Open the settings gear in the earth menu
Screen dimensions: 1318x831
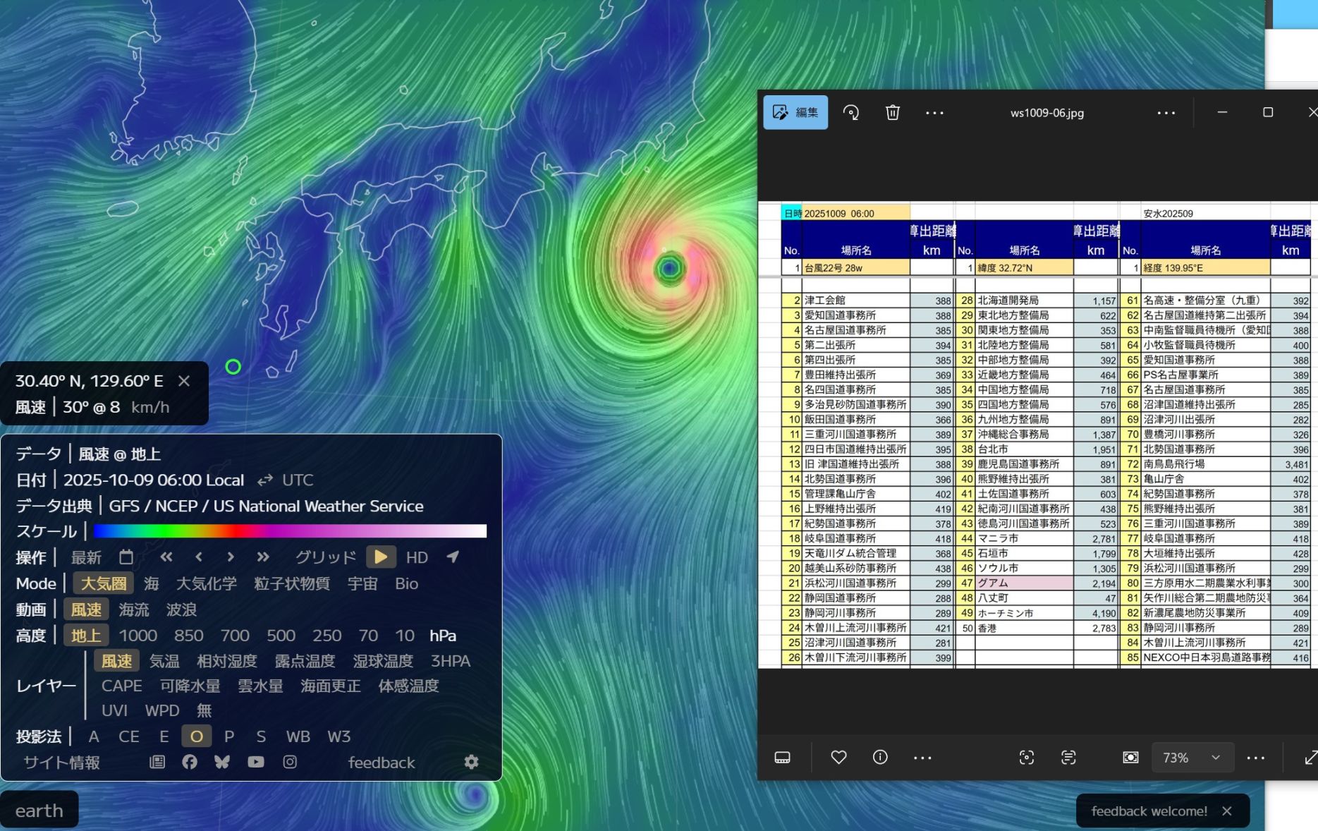pos(471,762)
